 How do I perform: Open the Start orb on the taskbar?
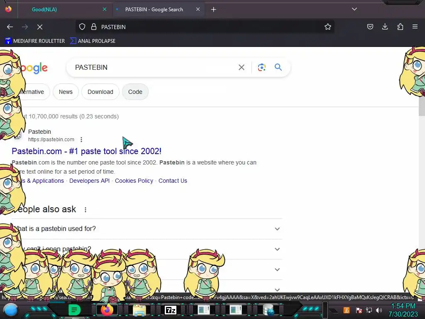pyautogui.click(x=11, y=310)
